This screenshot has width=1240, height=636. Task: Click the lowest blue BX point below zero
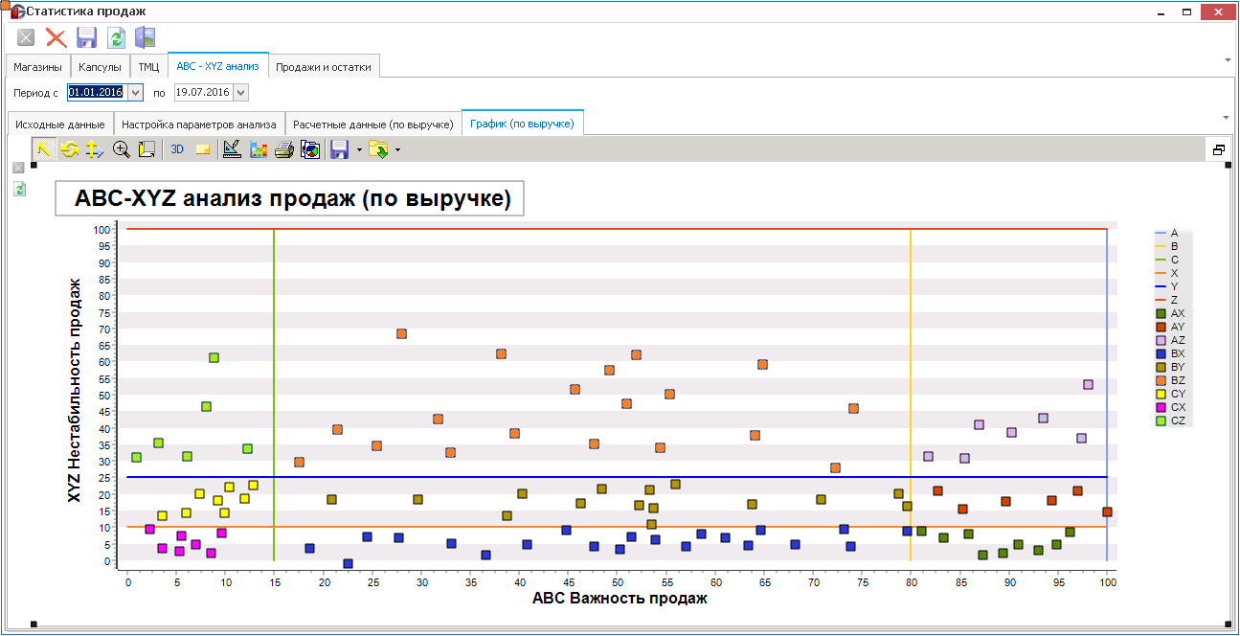pyautogui.click(x=348, y=563)
